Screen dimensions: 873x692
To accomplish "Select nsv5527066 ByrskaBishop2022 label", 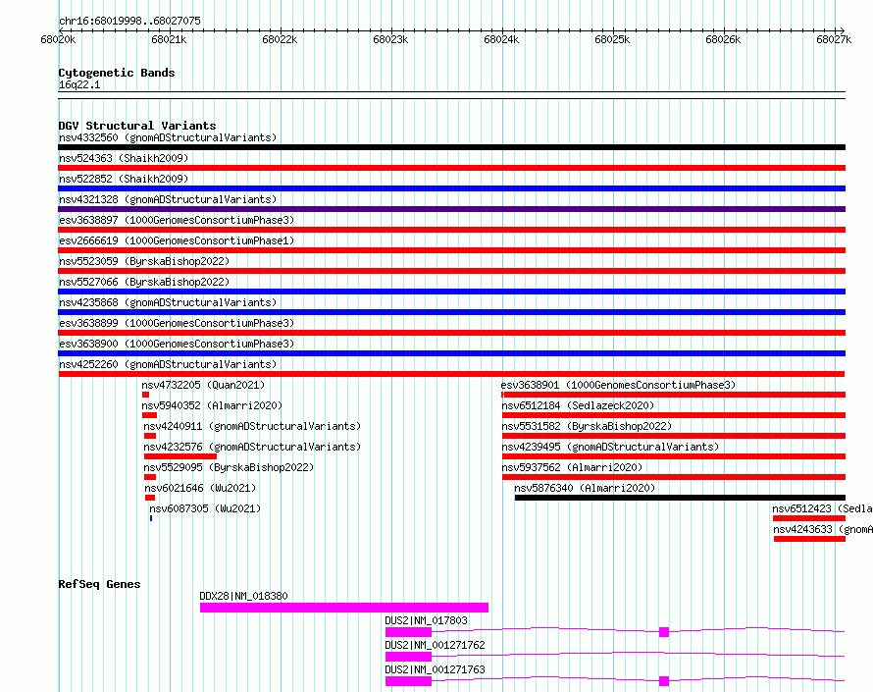I will (x=144, y=282).
